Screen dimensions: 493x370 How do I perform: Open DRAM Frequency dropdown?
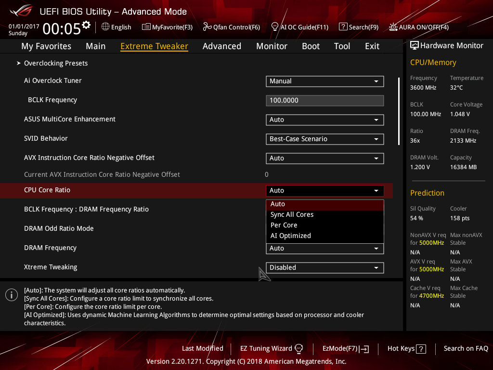click(x=325, y=249)
